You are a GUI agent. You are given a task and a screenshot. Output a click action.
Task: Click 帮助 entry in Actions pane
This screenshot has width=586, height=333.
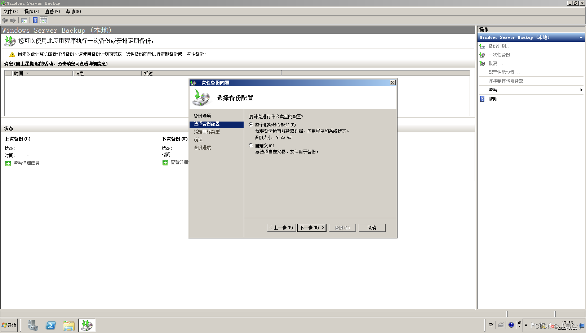coord(493,99)
